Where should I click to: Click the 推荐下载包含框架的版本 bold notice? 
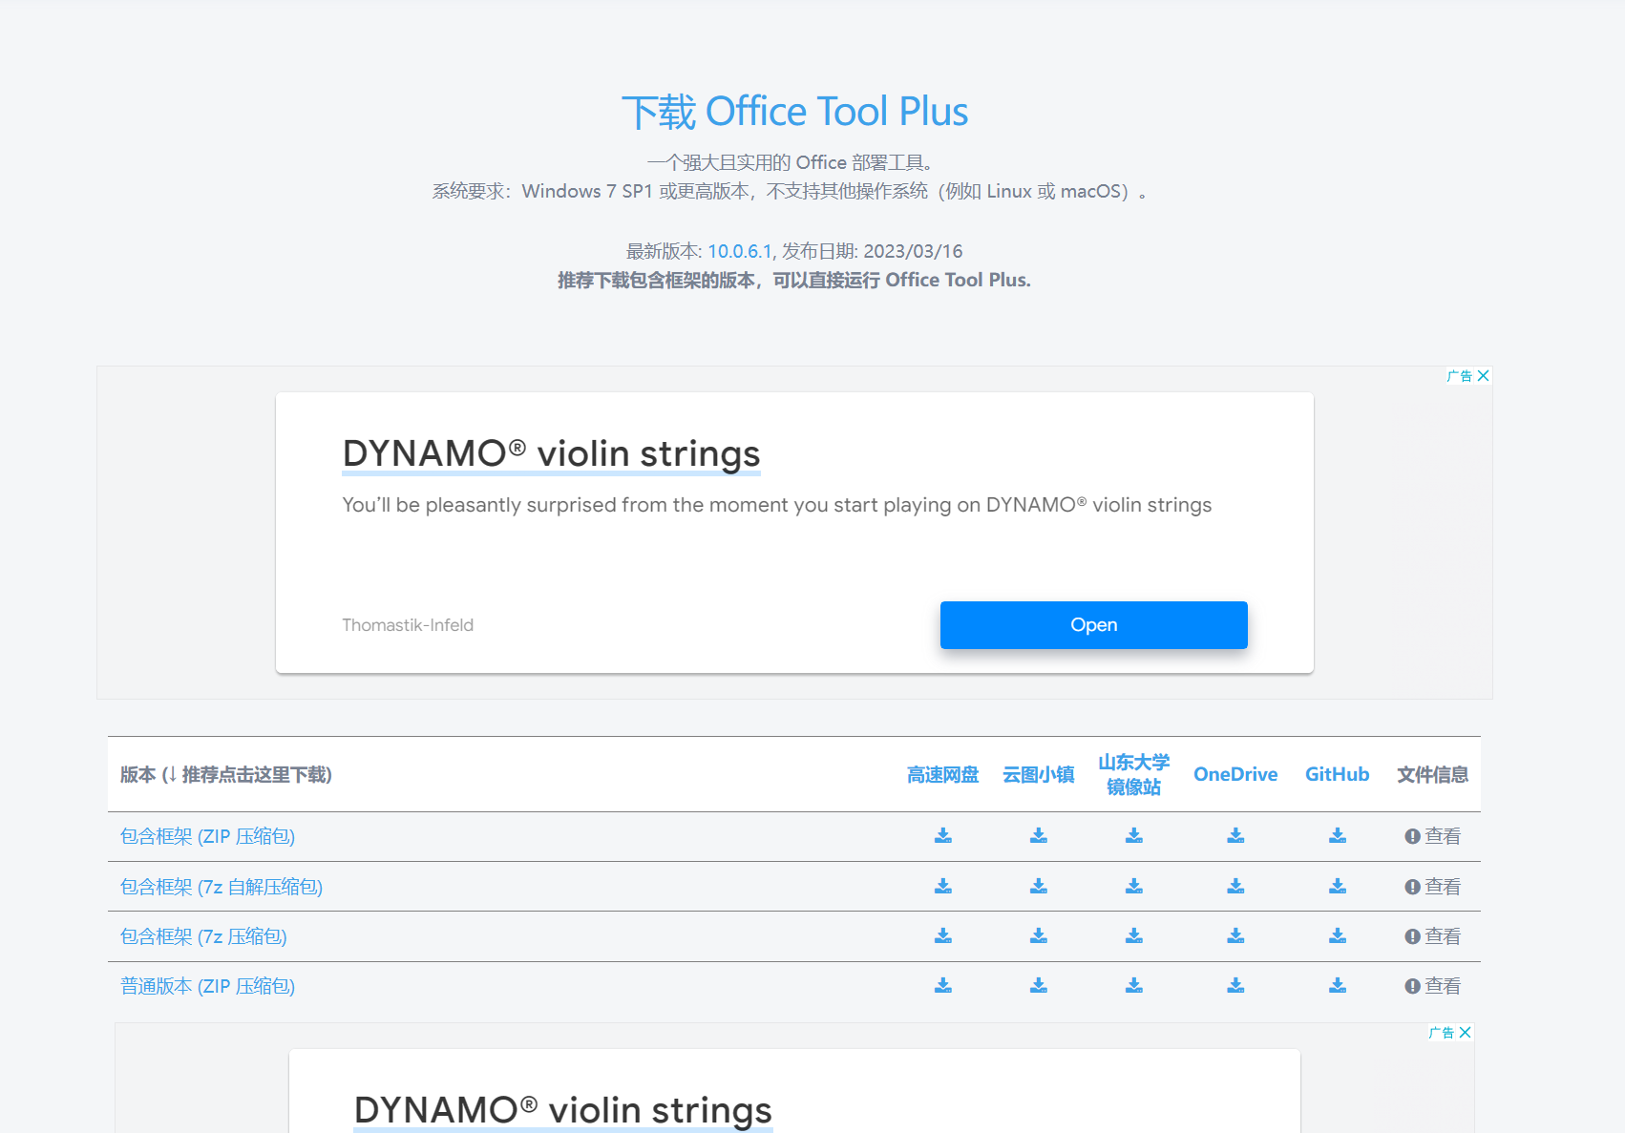tap(794, 280)
